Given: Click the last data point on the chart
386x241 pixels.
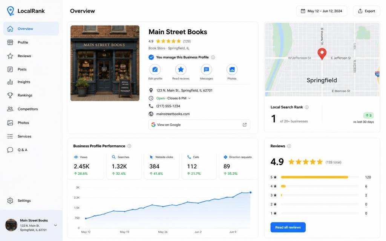Looking at the screenshot, I should point(251,192).
